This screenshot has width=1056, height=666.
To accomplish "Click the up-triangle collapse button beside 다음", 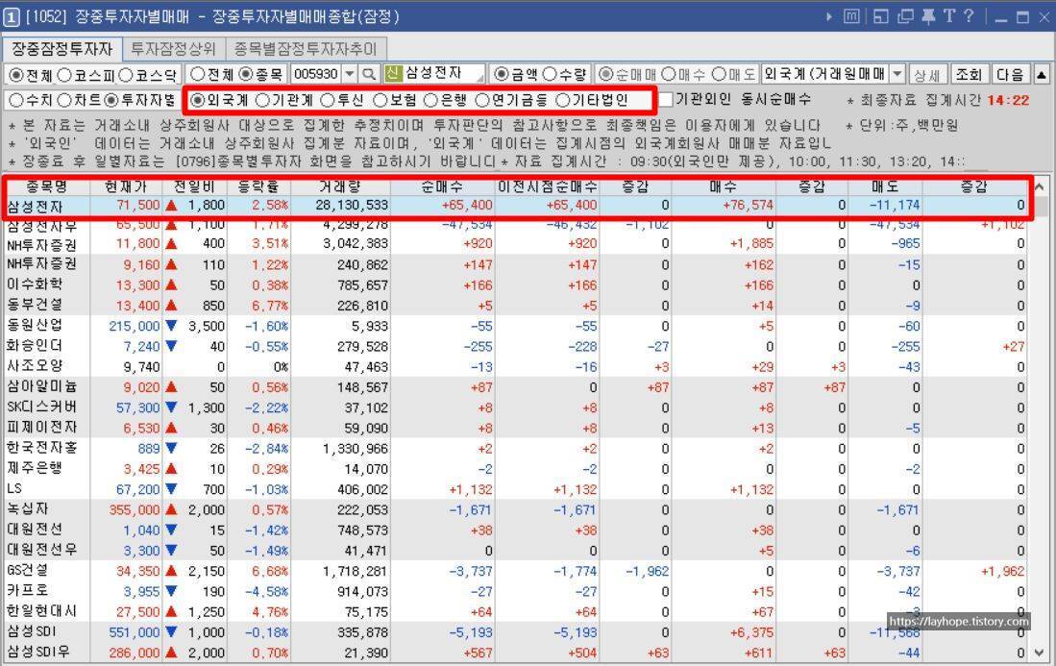I will 1042,74.
